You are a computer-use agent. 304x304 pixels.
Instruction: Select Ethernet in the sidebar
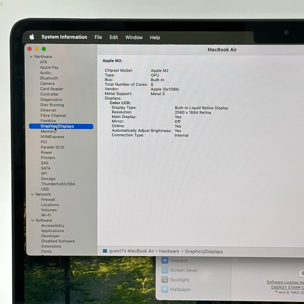point(48,110)
